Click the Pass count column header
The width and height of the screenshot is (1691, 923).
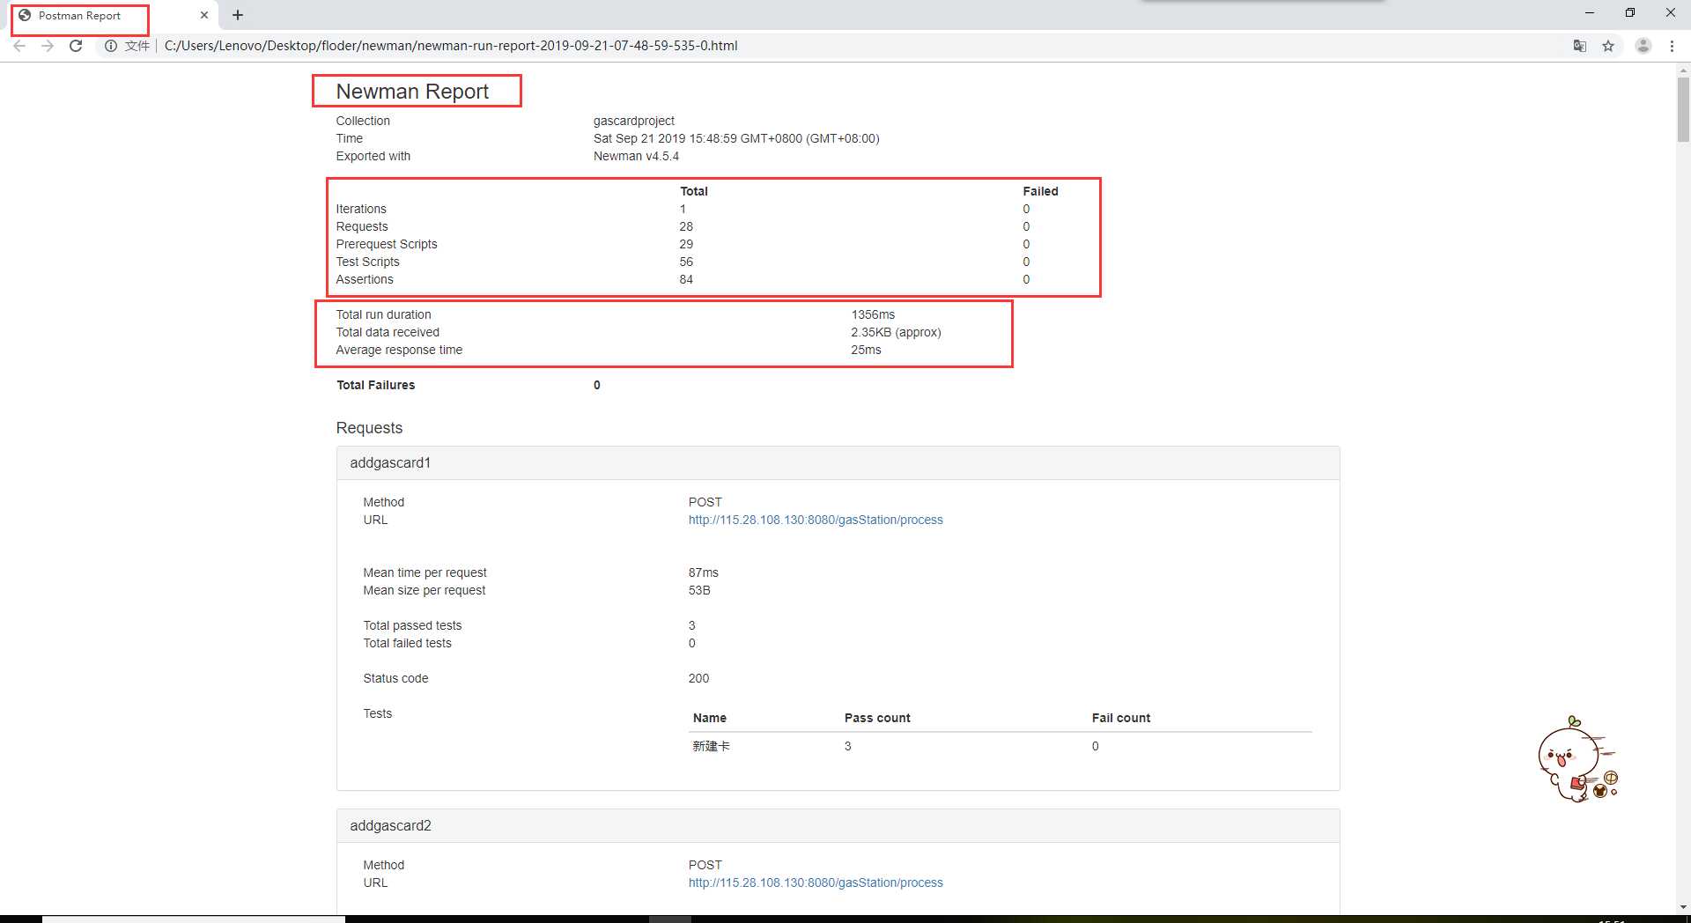pyautogui.click(x=877, y=718)
